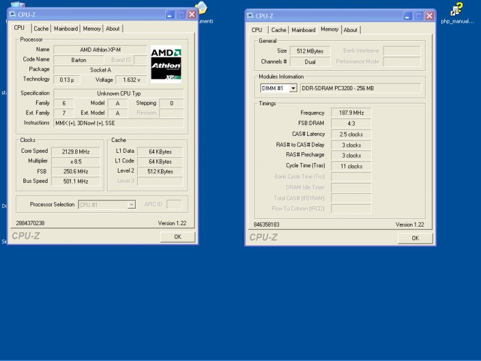Open Cache tab in left CPU-Z window
Screen dimensions: 481x361
41,28
